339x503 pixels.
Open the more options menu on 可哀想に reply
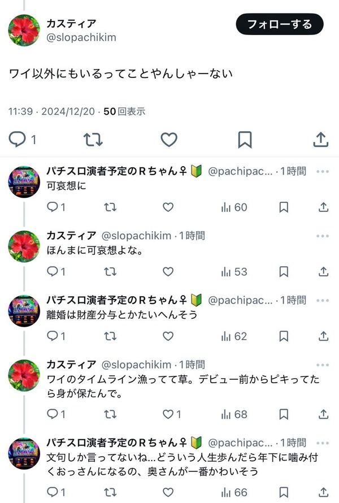click(x=324, y=171)
